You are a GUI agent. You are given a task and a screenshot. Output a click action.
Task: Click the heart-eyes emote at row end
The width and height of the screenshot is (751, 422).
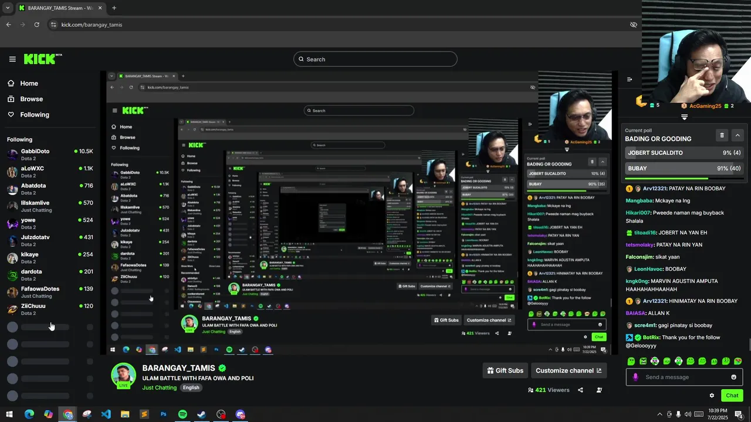tap(738, 361)
